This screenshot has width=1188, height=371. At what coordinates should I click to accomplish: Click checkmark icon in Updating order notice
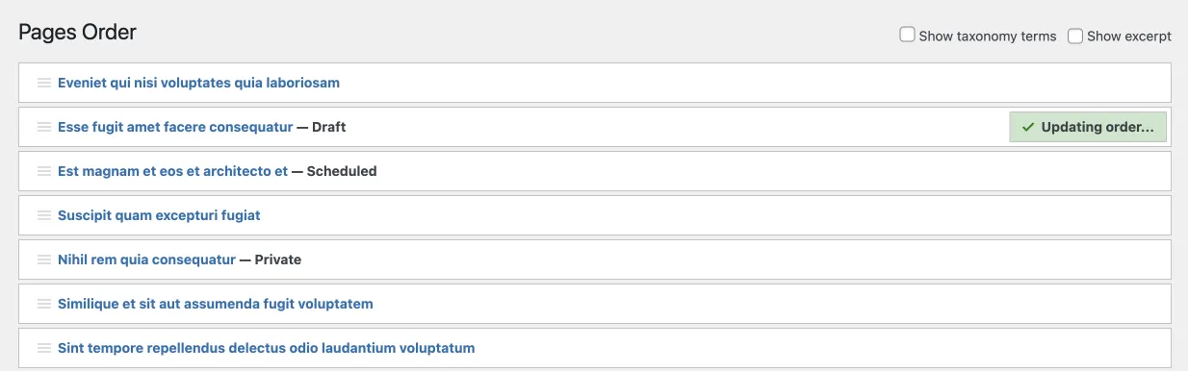(x=1028, y=127)
